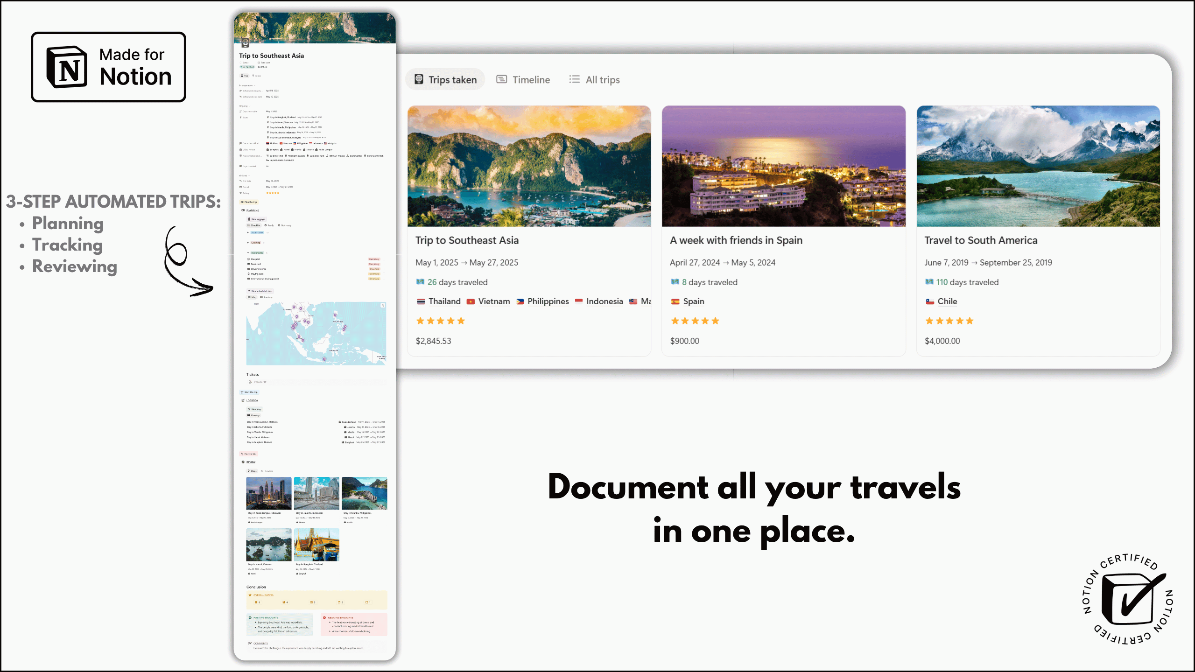
Task: Click the Timeline tab's icon
Action: [x=501, y=79]
